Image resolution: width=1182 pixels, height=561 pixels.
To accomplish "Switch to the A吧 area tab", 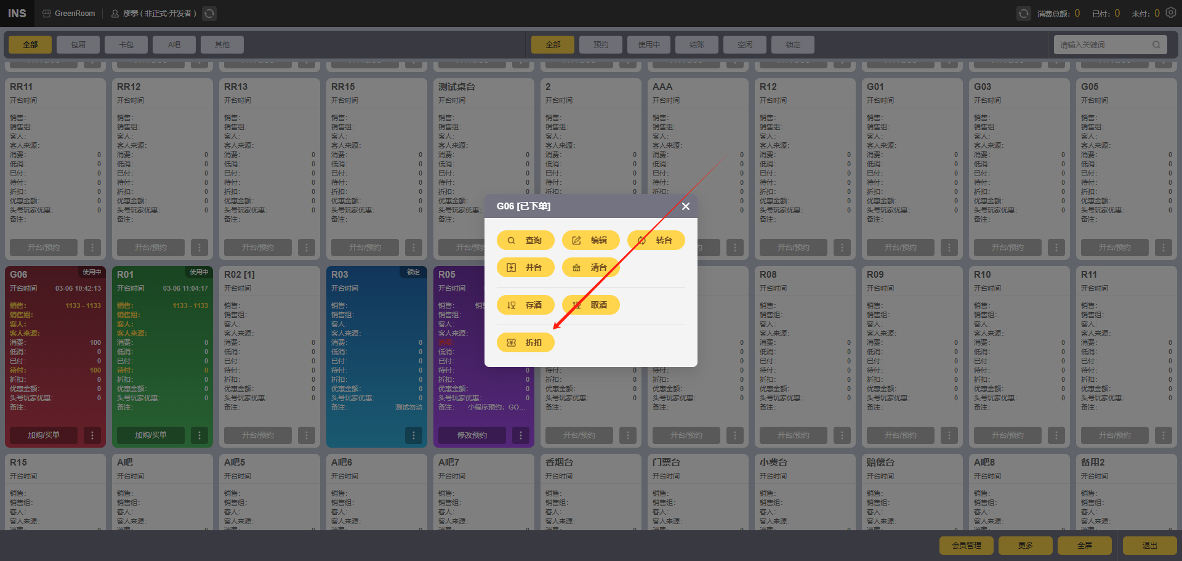I will point(174,44).
